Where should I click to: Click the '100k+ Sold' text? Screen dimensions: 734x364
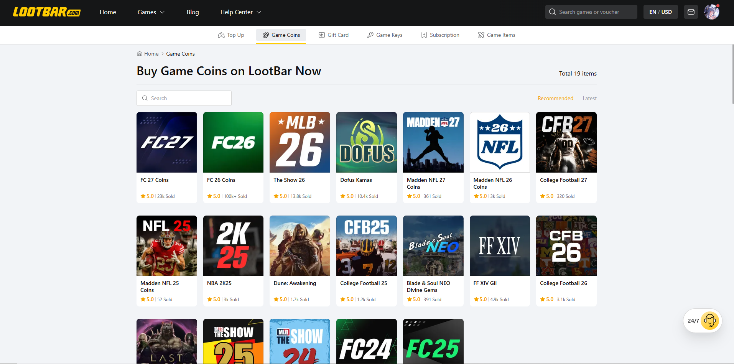click(235, 196)
